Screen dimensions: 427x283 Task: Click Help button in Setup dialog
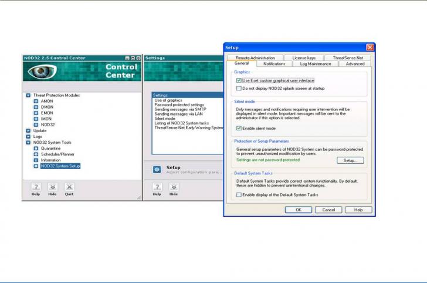click(x=358, y=210)
